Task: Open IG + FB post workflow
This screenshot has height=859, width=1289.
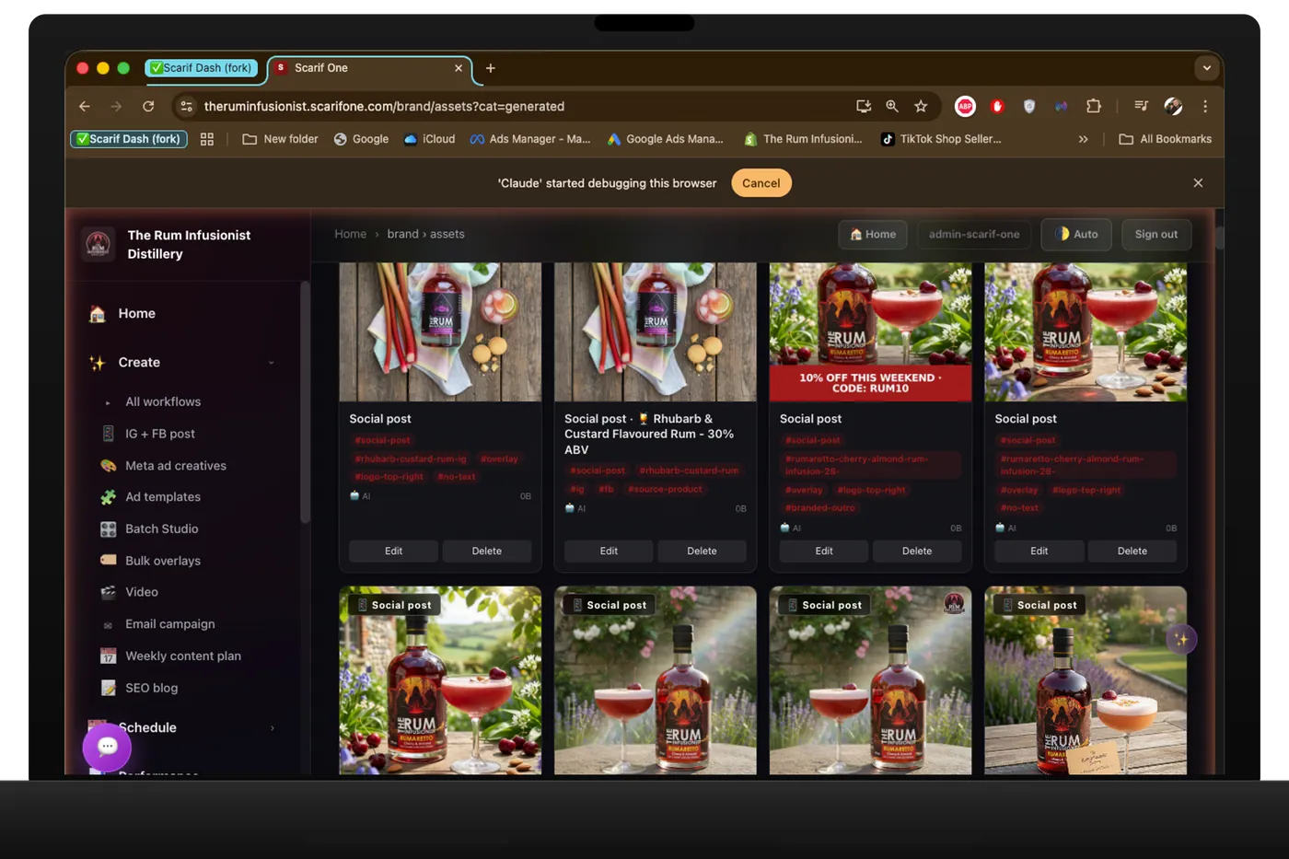Action: pyautogui.click(x=159, y=434)
